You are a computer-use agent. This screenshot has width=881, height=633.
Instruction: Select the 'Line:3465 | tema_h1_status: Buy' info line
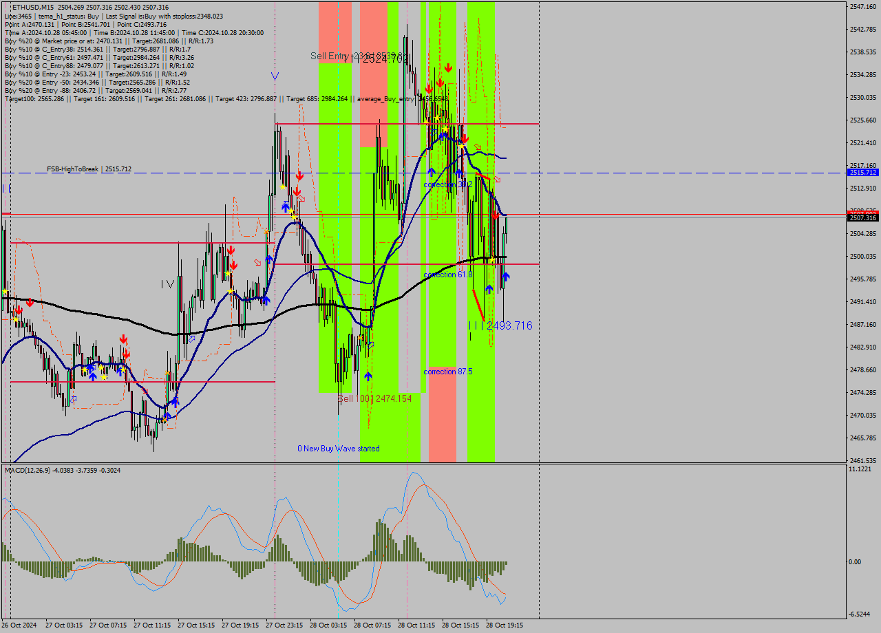[x=114, y=15]
